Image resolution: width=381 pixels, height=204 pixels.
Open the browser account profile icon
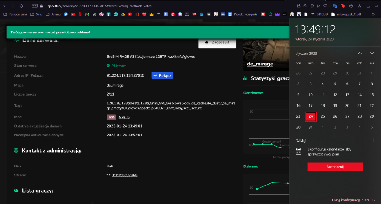pyautogui.click(x=359, y=6)
